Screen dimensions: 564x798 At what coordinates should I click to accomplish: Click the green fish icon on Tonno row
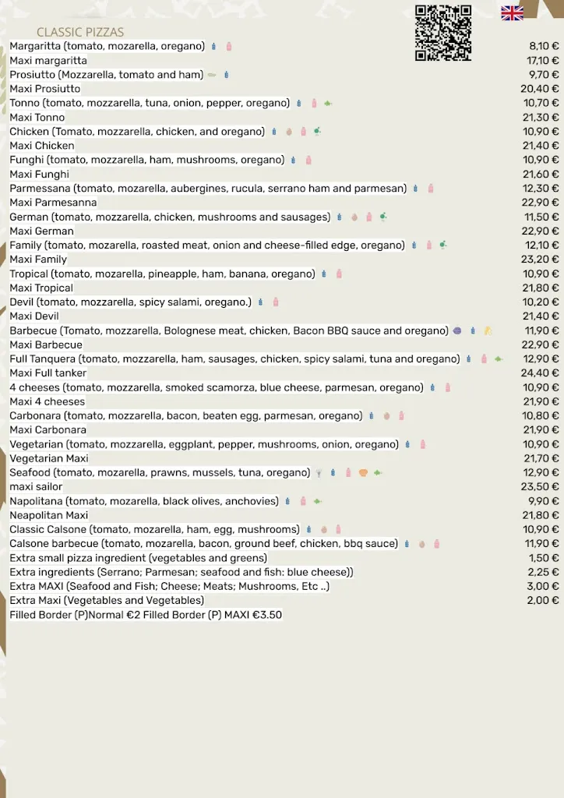(x=328, y=104)
